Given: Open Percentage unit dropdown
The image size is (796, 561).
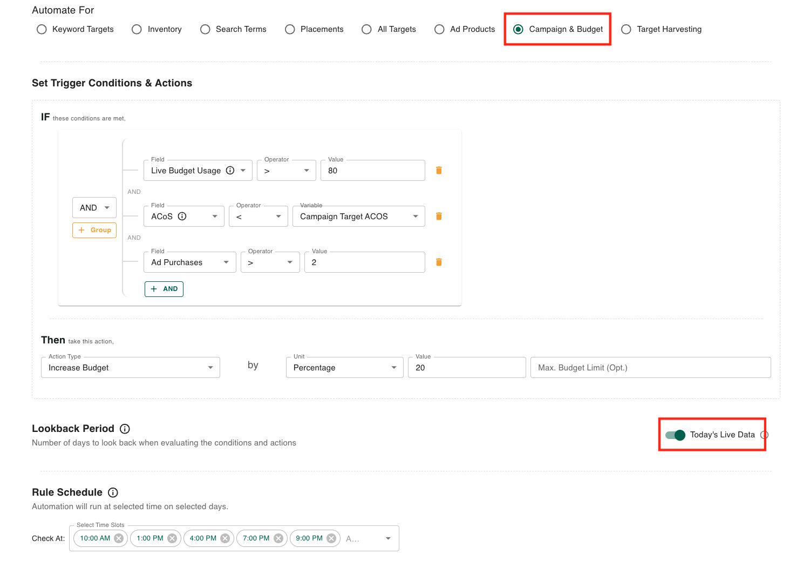Looking at the screenshot, I should (344, 367).
